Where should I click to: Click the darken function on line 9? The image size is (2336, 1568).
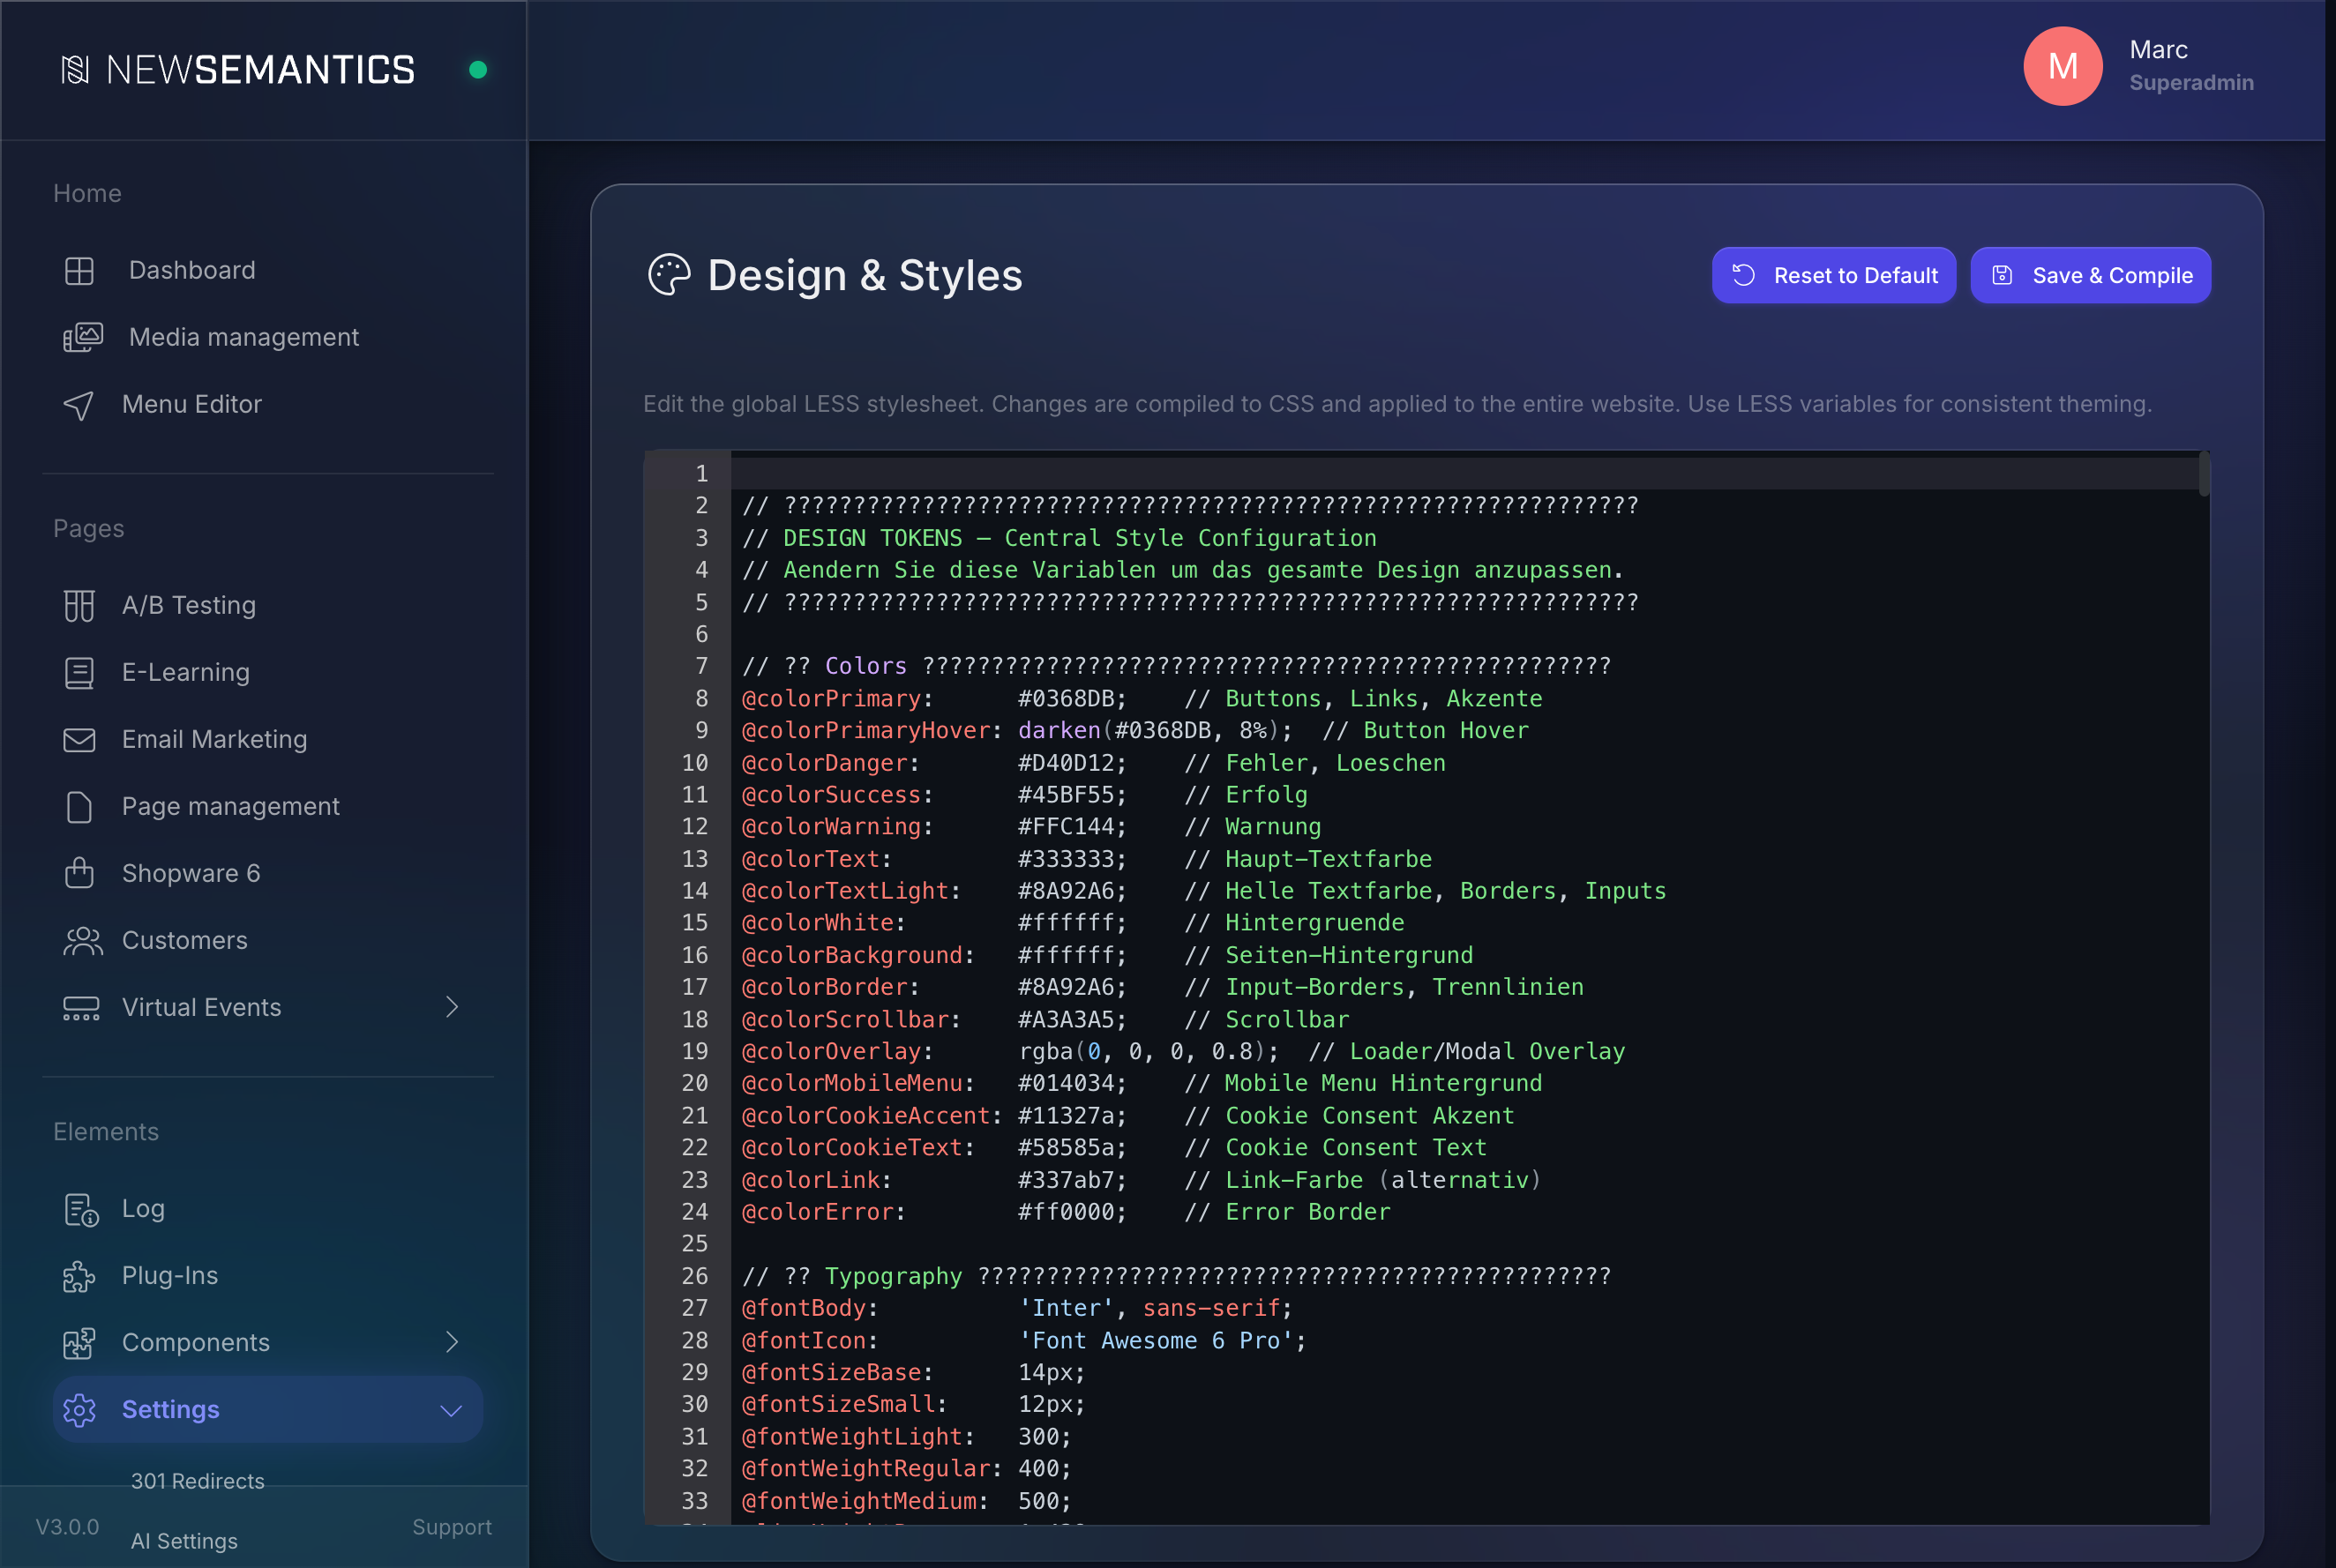click(x=1059, y=730)
